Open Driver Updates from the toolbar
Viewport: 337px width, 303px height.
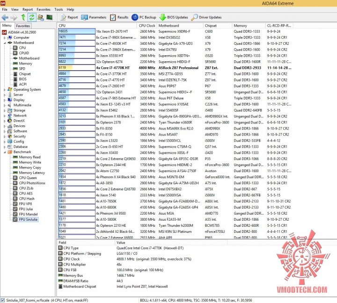pyautogui.click(x=206, y=17)
